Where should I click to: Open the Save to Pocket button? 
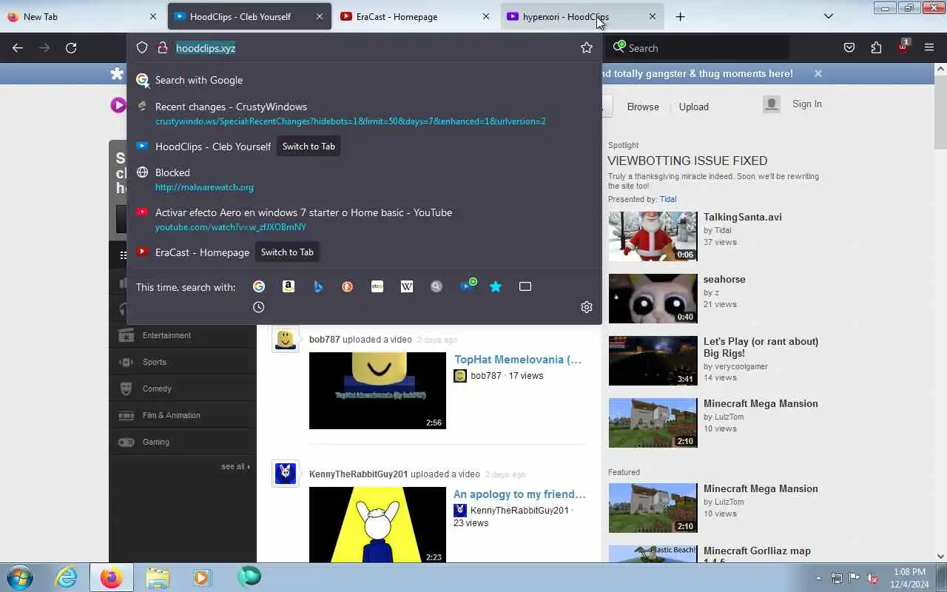(849, 48)
